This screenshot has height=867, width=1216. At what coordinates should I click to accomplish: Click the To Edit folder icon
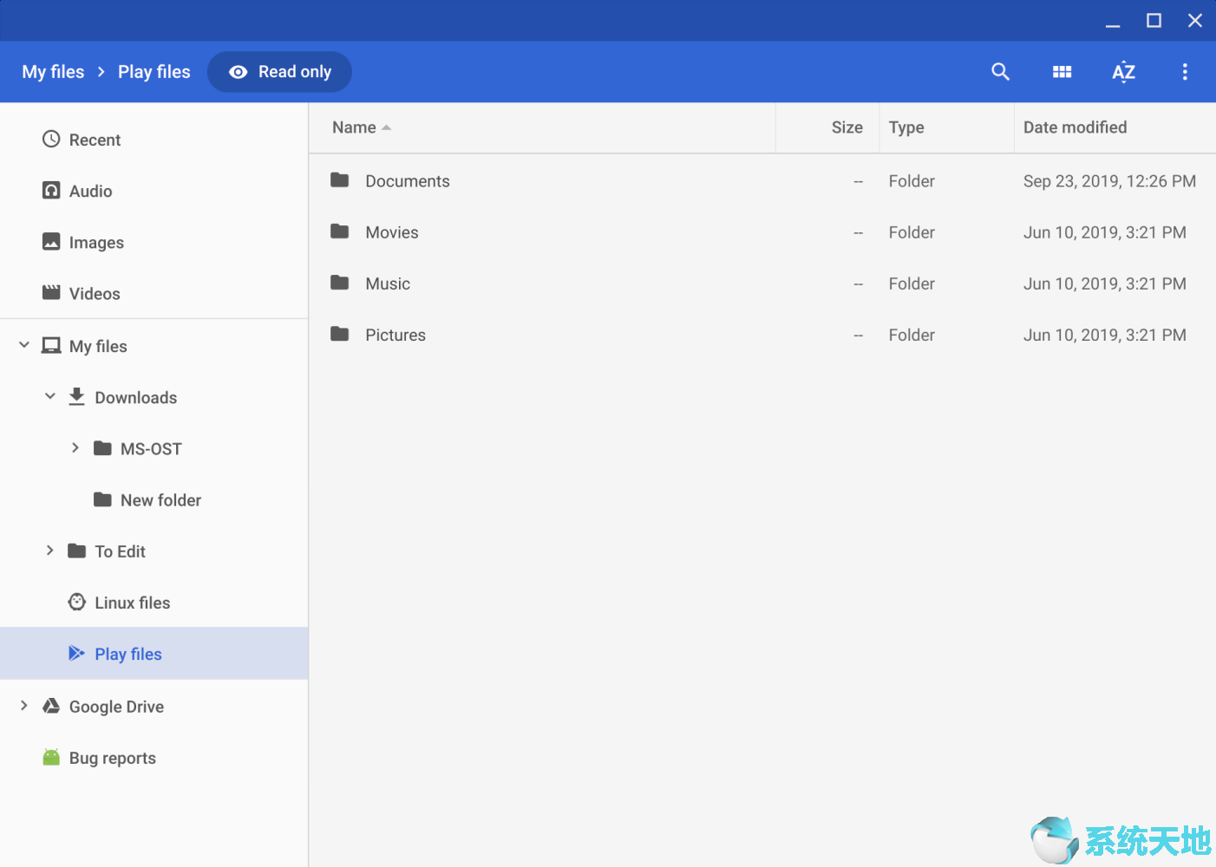coord(76,550)
